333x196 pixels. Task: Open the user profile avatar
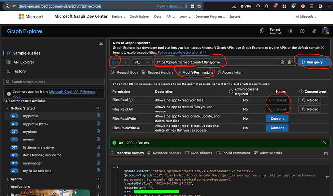[325, 31]
